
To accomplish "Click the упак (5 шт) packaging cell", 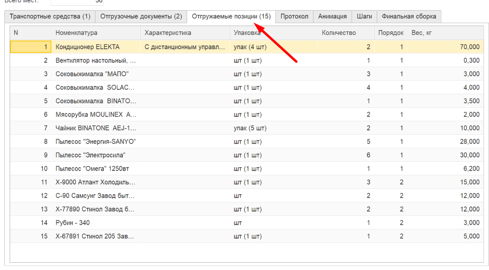I will coord(274,128).
